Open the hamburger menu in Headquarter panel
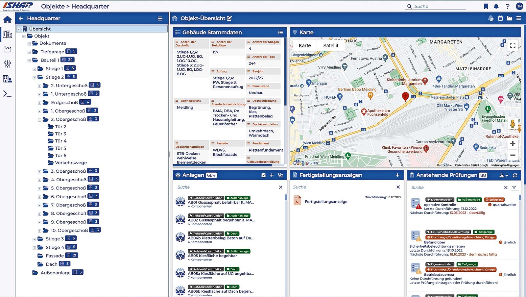 [160, 18]
